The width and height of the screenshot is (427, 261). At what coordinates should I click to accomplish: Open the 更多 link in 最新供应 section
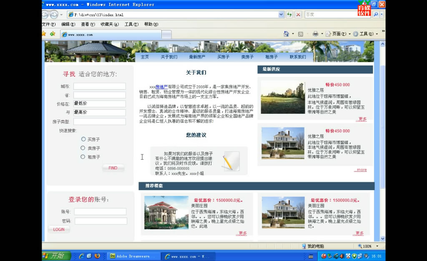362,119
